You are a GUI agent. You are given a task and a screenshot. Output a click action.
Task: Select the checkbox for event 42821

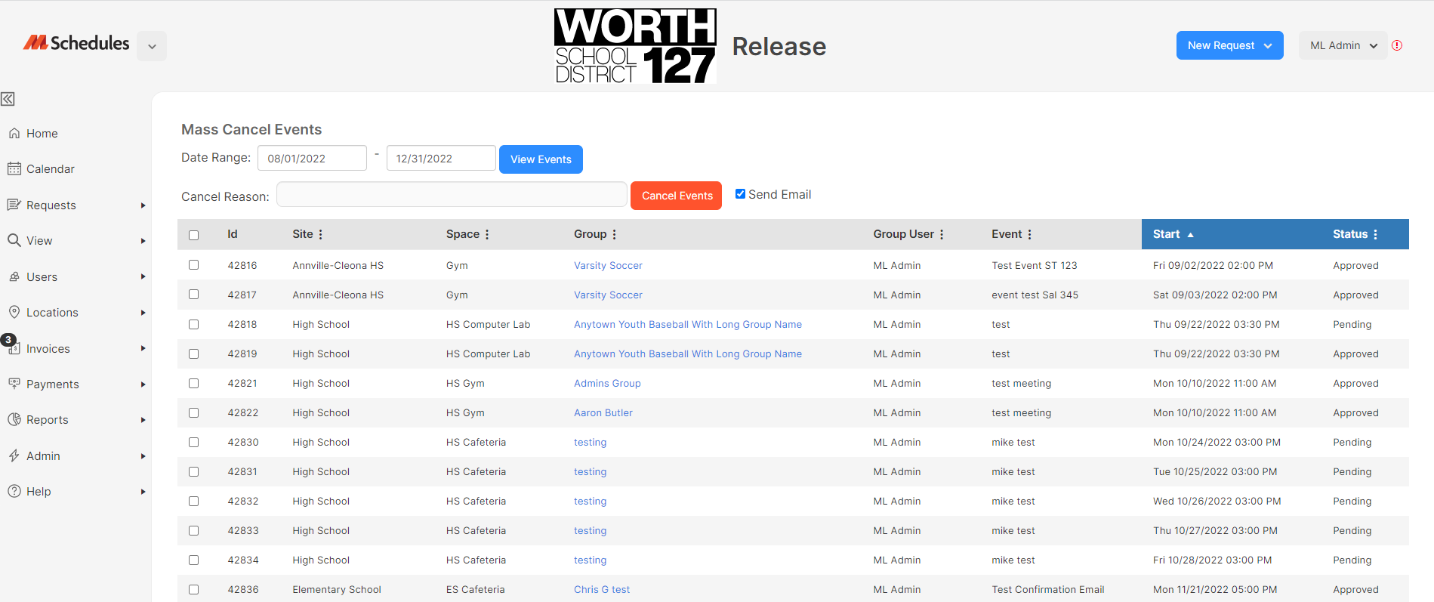coord(194,383)
